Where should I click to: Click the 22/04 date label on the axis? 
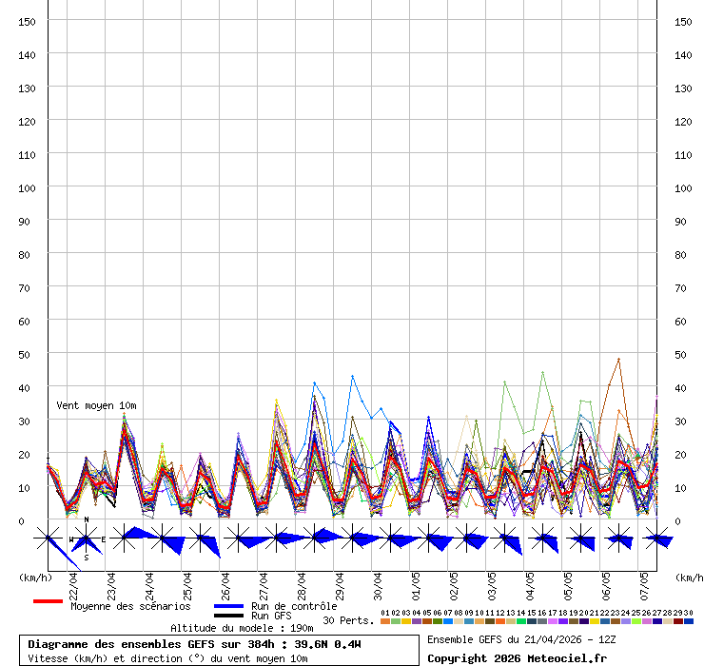[x=73, y=582]
